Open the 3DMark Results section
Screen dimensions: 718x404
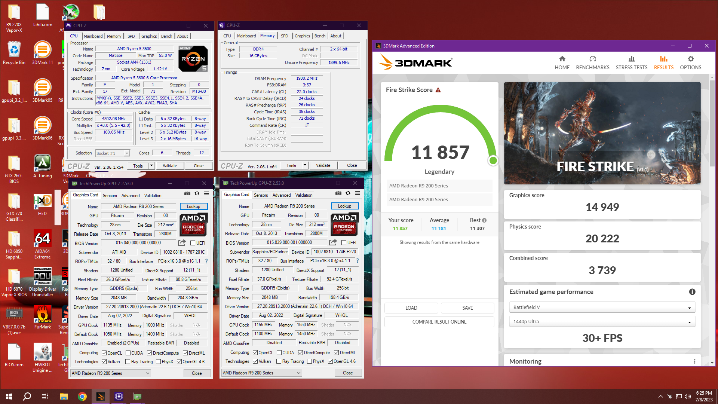(x=664, y=63)
